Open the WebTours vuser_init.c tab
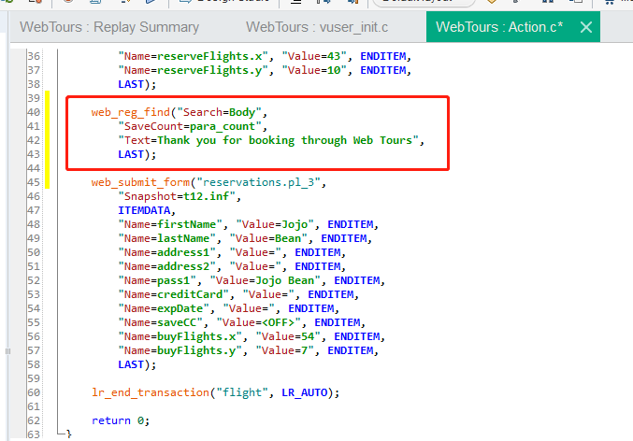 [x=317, y=27]
